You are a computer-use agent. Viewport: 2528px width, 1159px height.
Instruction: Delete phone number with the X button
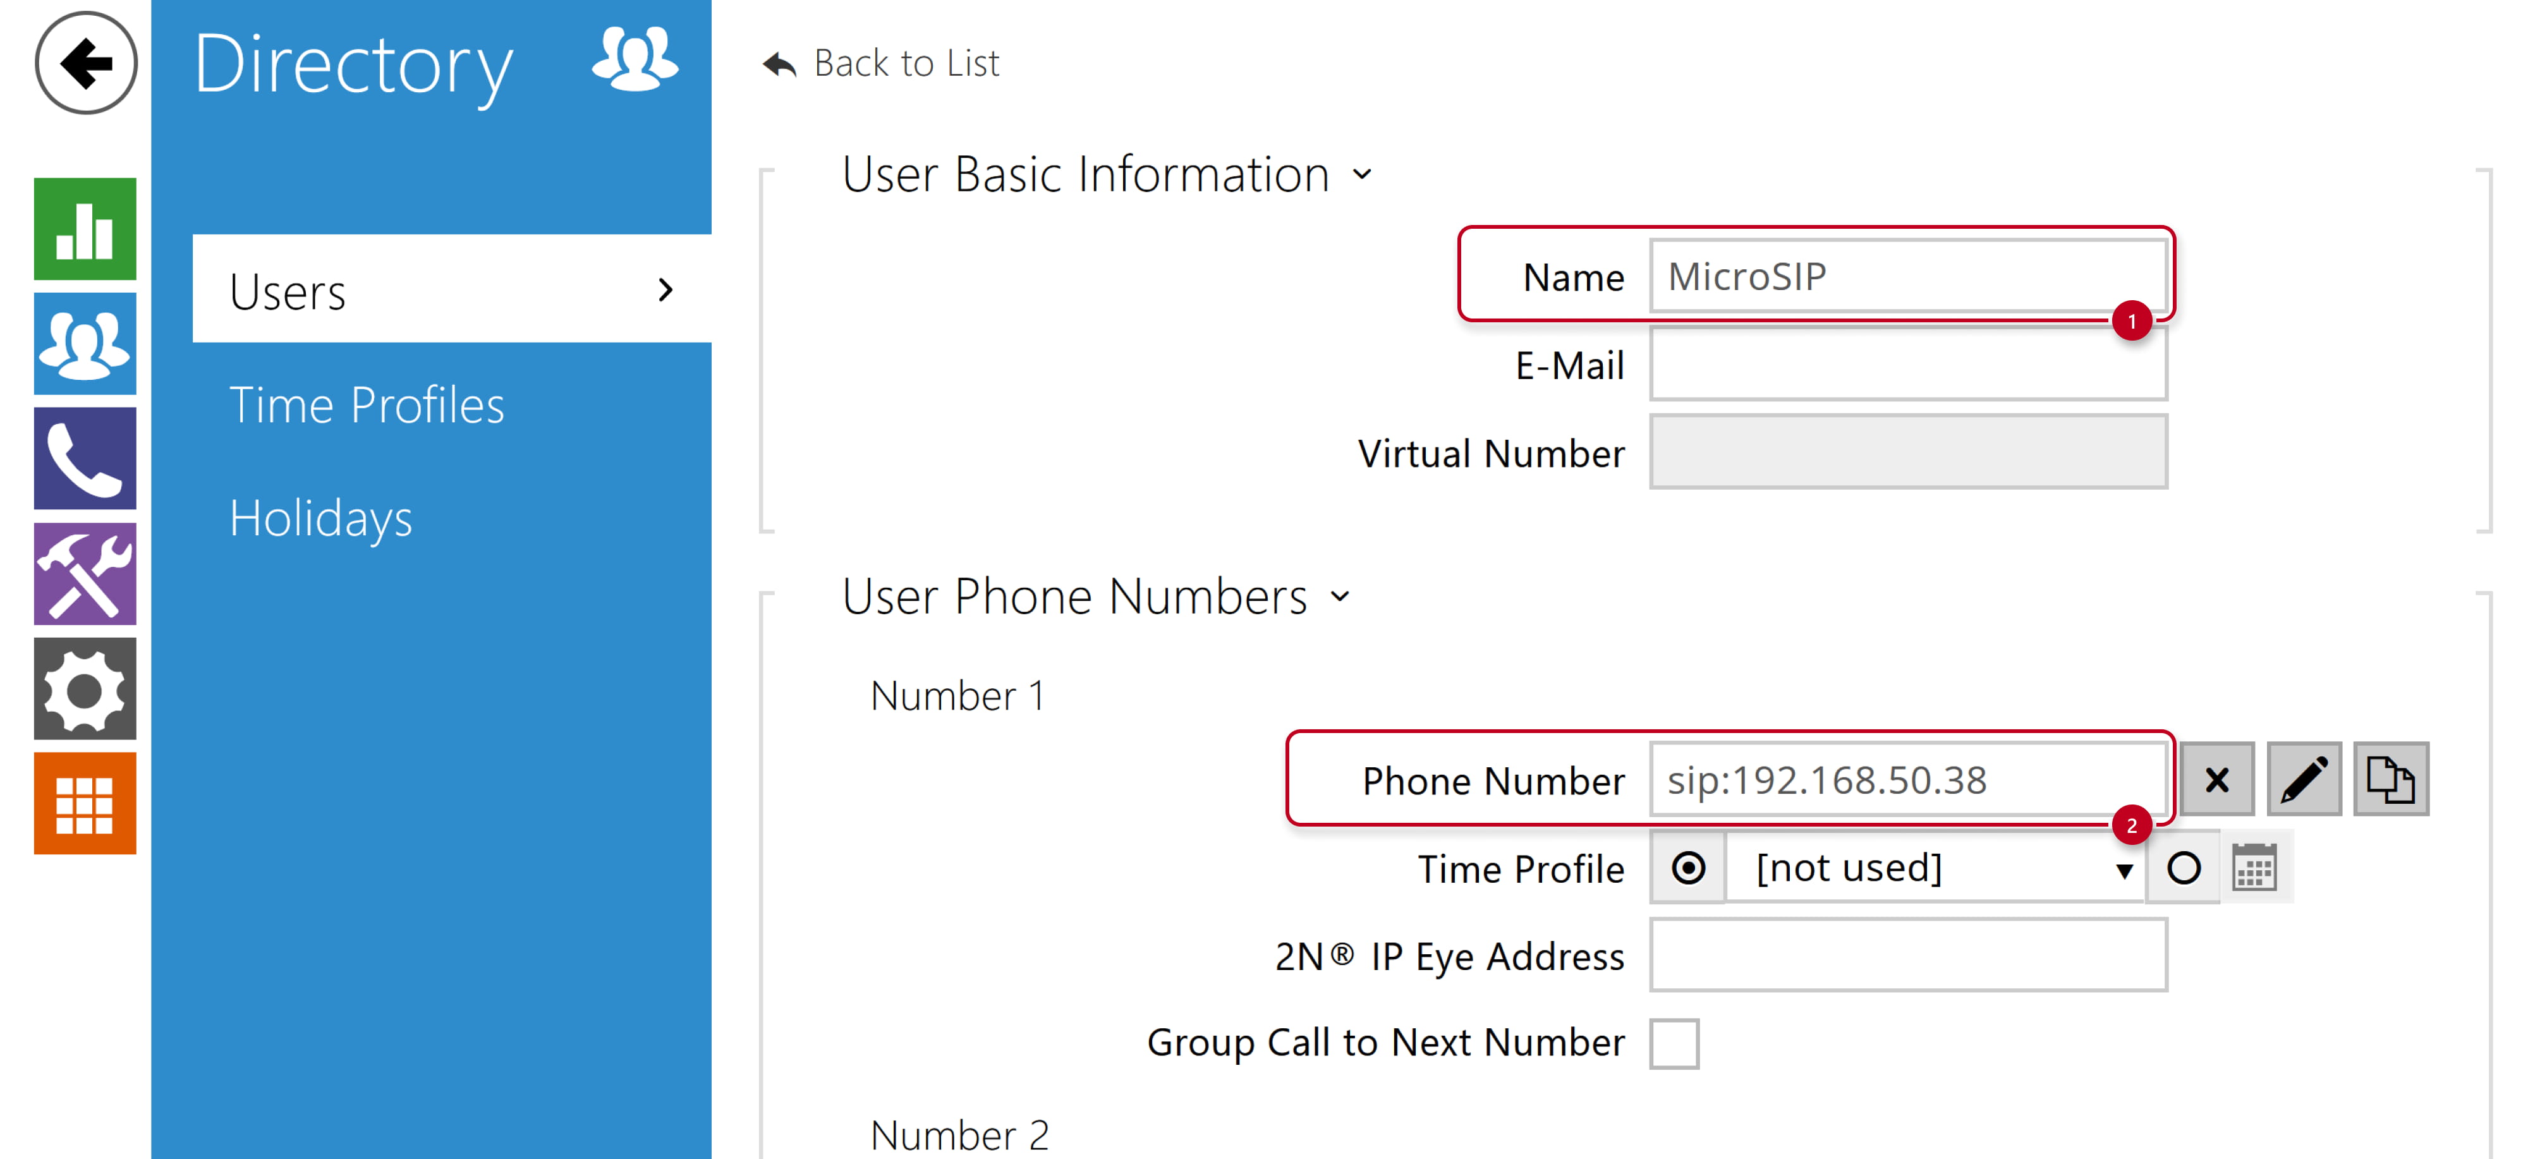[2217, 779]
